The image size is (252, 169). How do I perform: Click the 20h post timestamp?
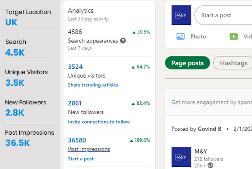(198, 165)
